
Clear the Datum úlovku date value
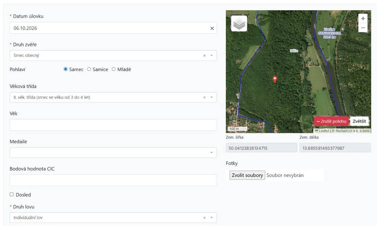tap(212, 28)
